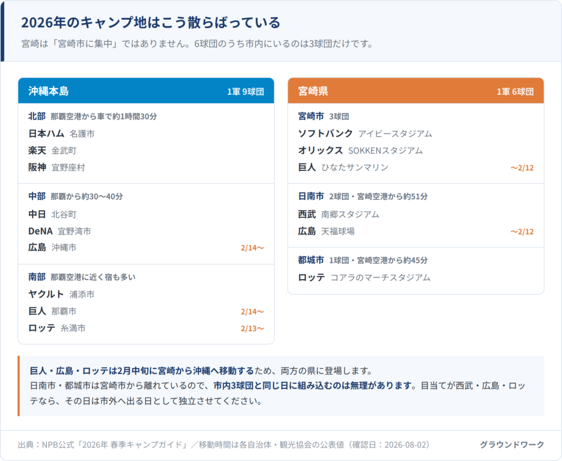
Task: Click the 2/14〜 date beside 沖縄市
Action: 252,248
